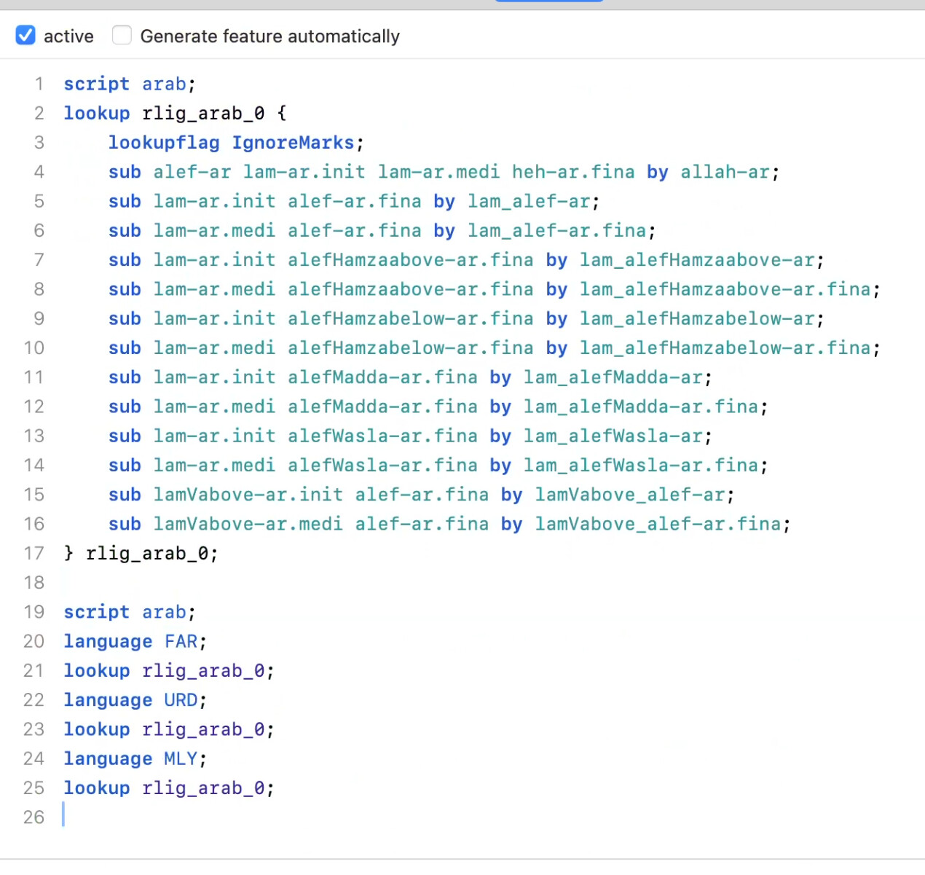This screenshot has height=875, width=925.
Task: Click lamVabove_alef-ar at end of line 15
Action: pos(629,495)
